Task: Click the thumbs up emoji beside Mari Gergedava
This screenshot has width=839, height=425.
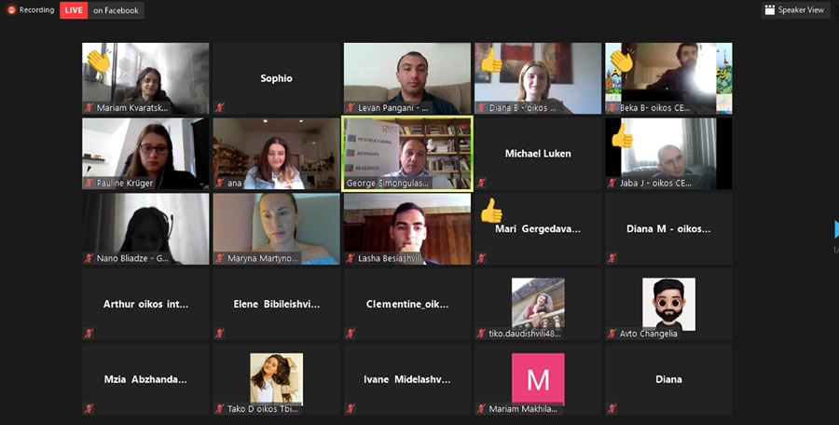Action: point(491,211)
